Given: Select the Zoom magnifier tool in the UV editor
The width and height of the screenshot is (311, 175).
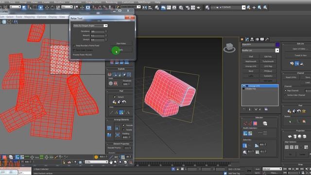Looking at the screenshot, I should point(116,162).
